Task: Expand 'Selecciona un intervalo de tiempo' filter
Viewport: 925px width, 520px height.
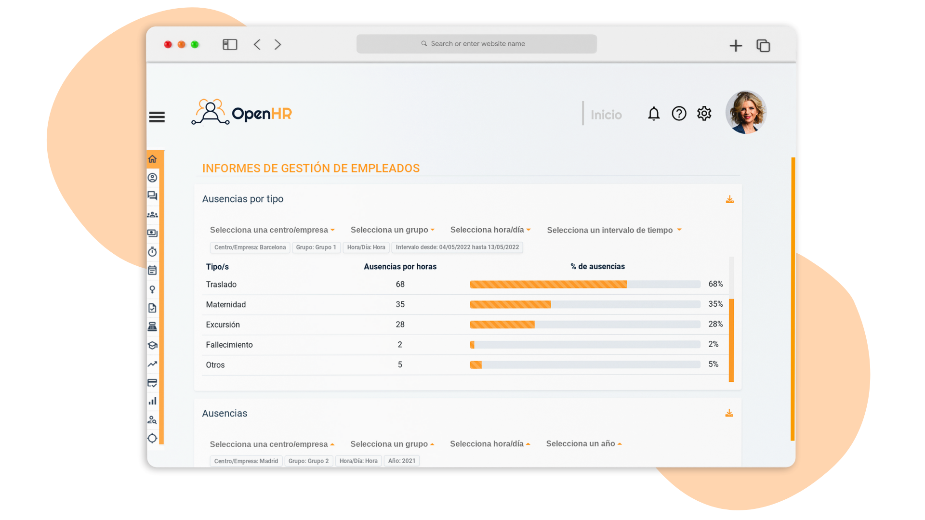Action: (x=614, y=230)
